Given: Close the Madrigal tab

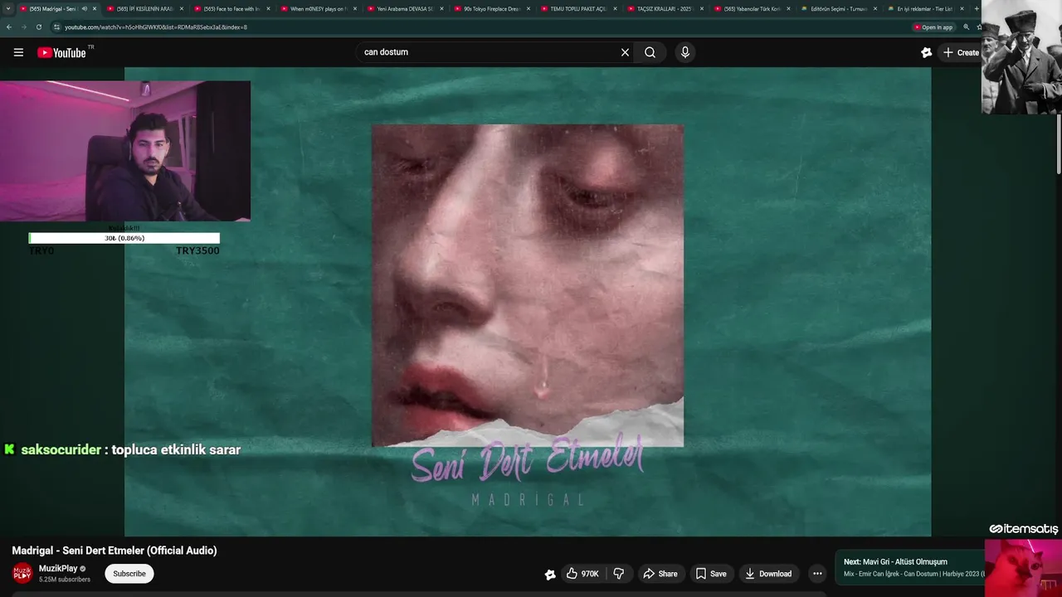Looking at the screenshot, I should pos(95,8).
